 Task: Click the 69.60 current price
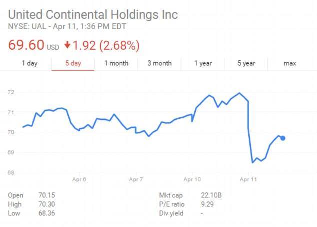26,45
